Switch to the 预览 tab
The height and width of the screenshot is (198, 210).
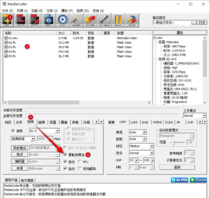(8, 122)
